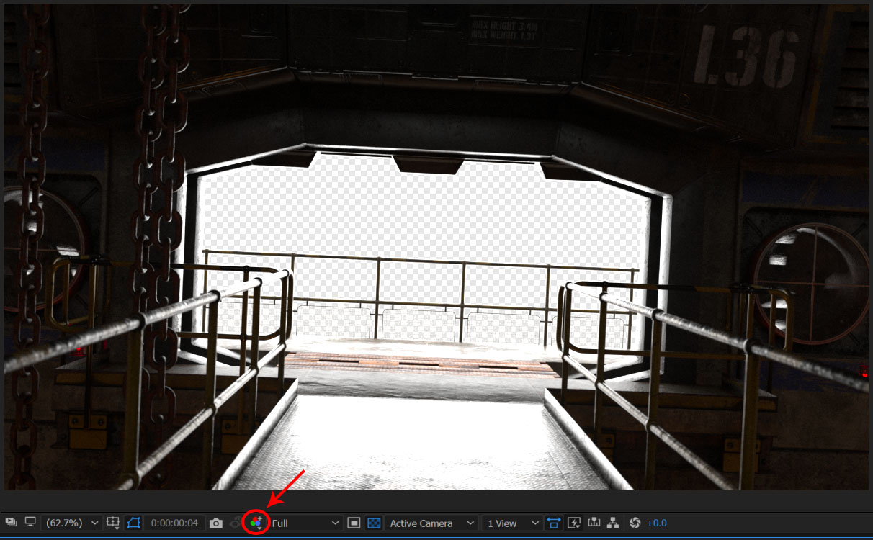Click the Always Preview This View icon

coord(11,523)
